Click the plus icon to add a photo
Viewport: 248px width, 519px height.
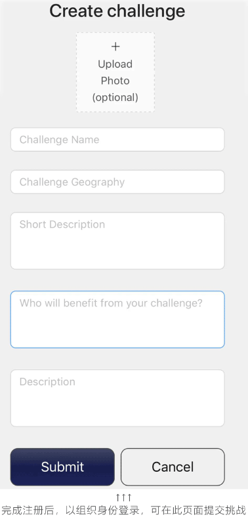115,47
